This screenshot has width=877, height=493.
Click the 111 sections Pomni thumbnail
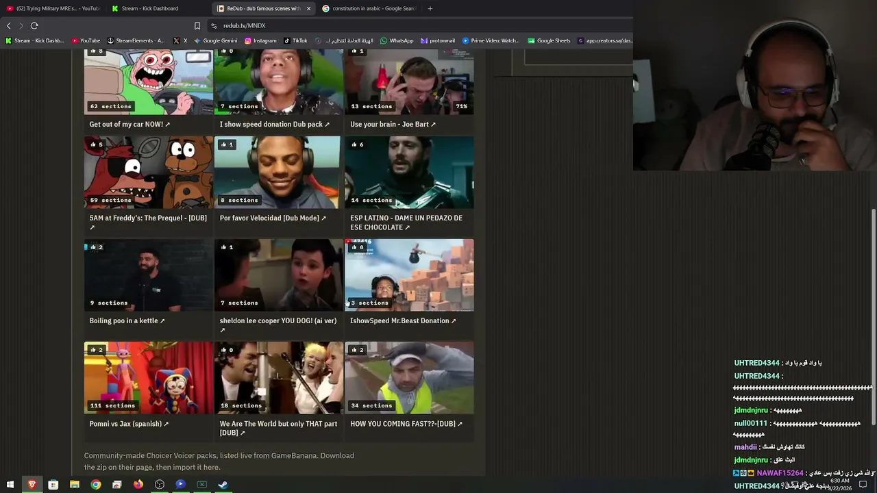(149, 378)
